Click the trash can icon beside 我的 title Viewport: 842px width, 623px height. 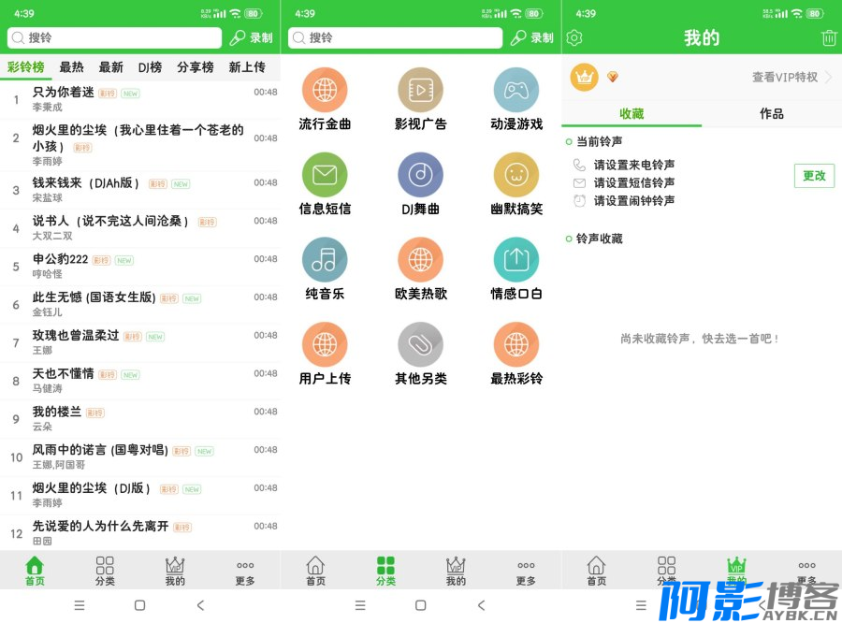pos(829,38)
